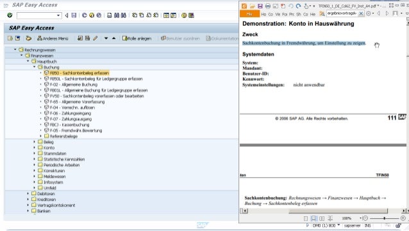Screen dimensions: 409x231
Task: Collapse the Buchung folder
Action: pyautogui.click(x=35, y=67)
